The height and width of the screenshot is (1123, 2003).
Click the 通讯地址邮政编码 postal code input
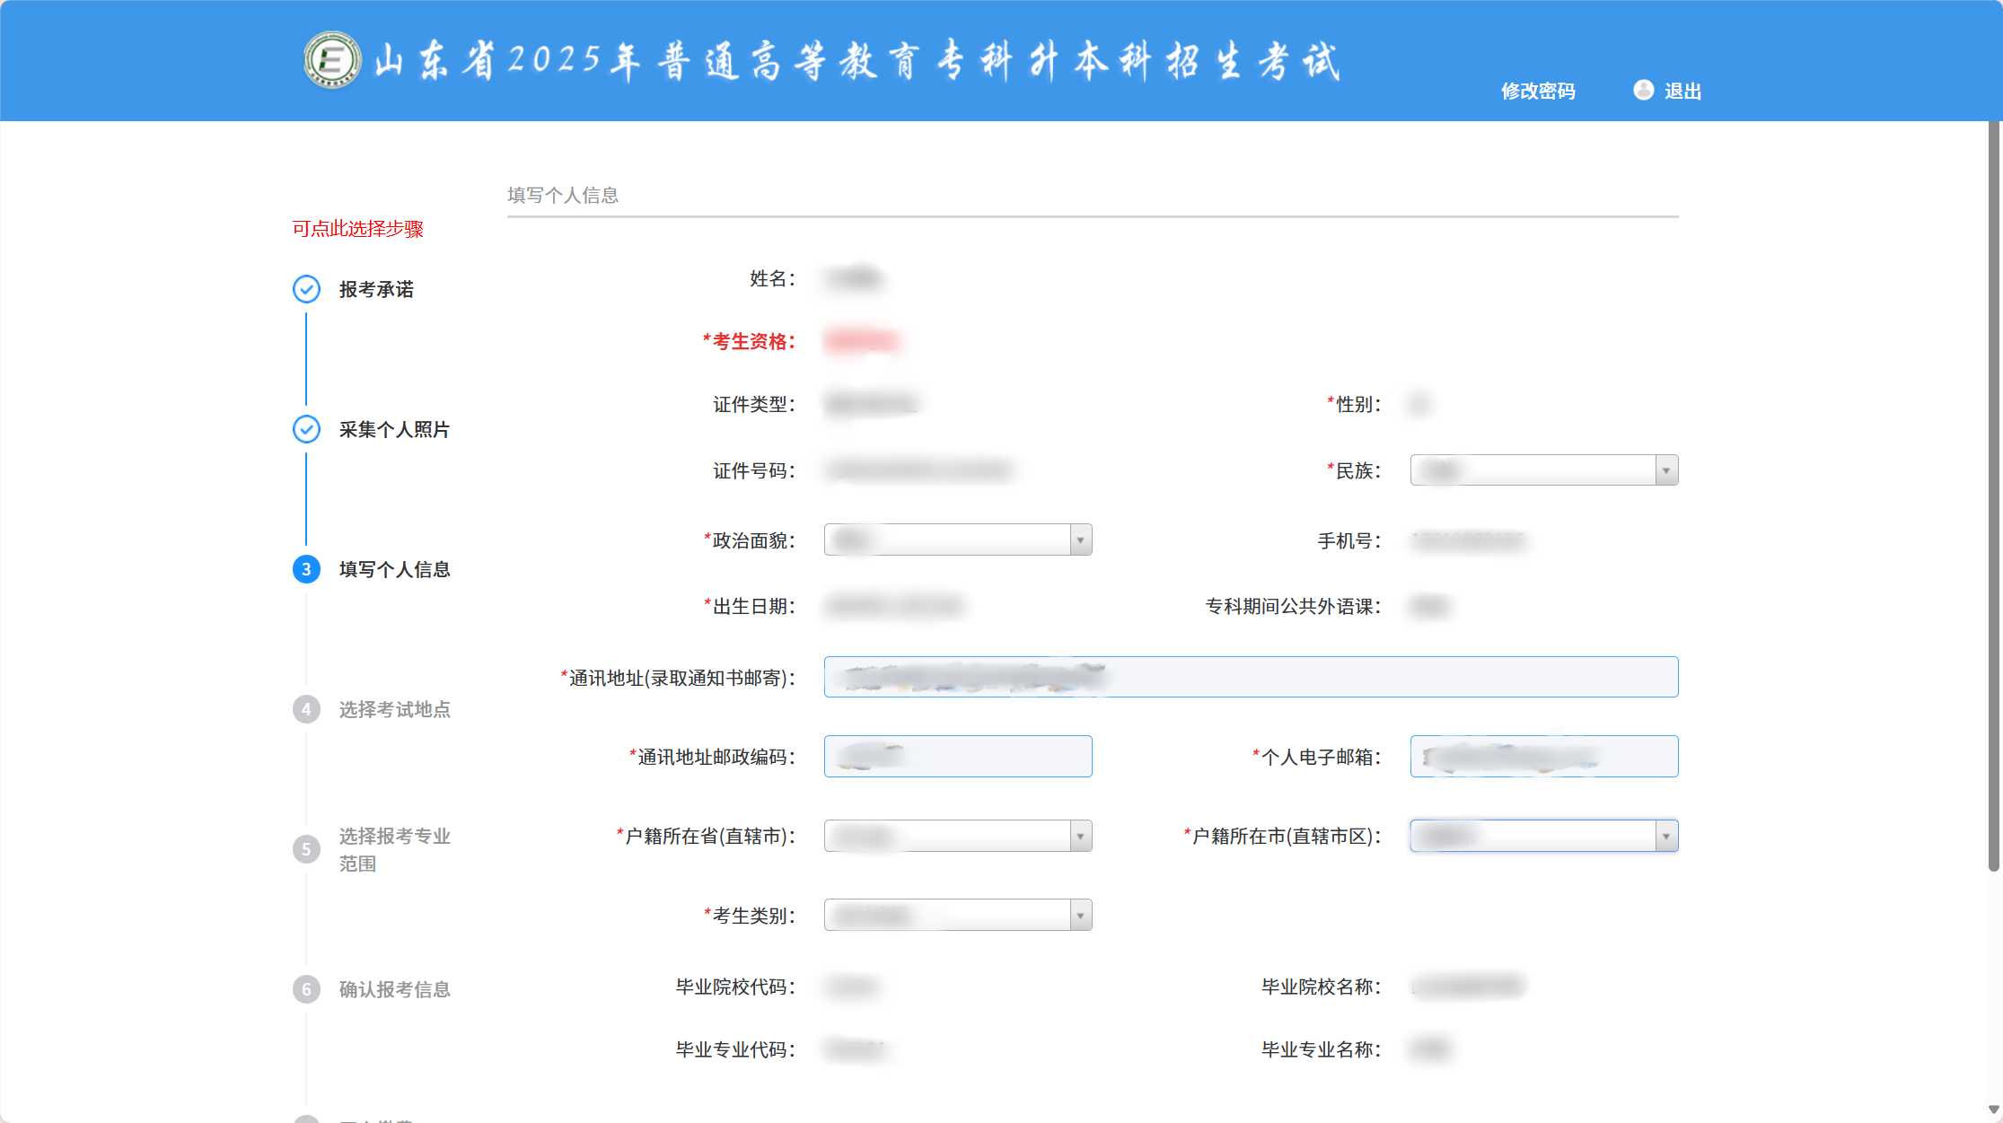tap(958, 757)
